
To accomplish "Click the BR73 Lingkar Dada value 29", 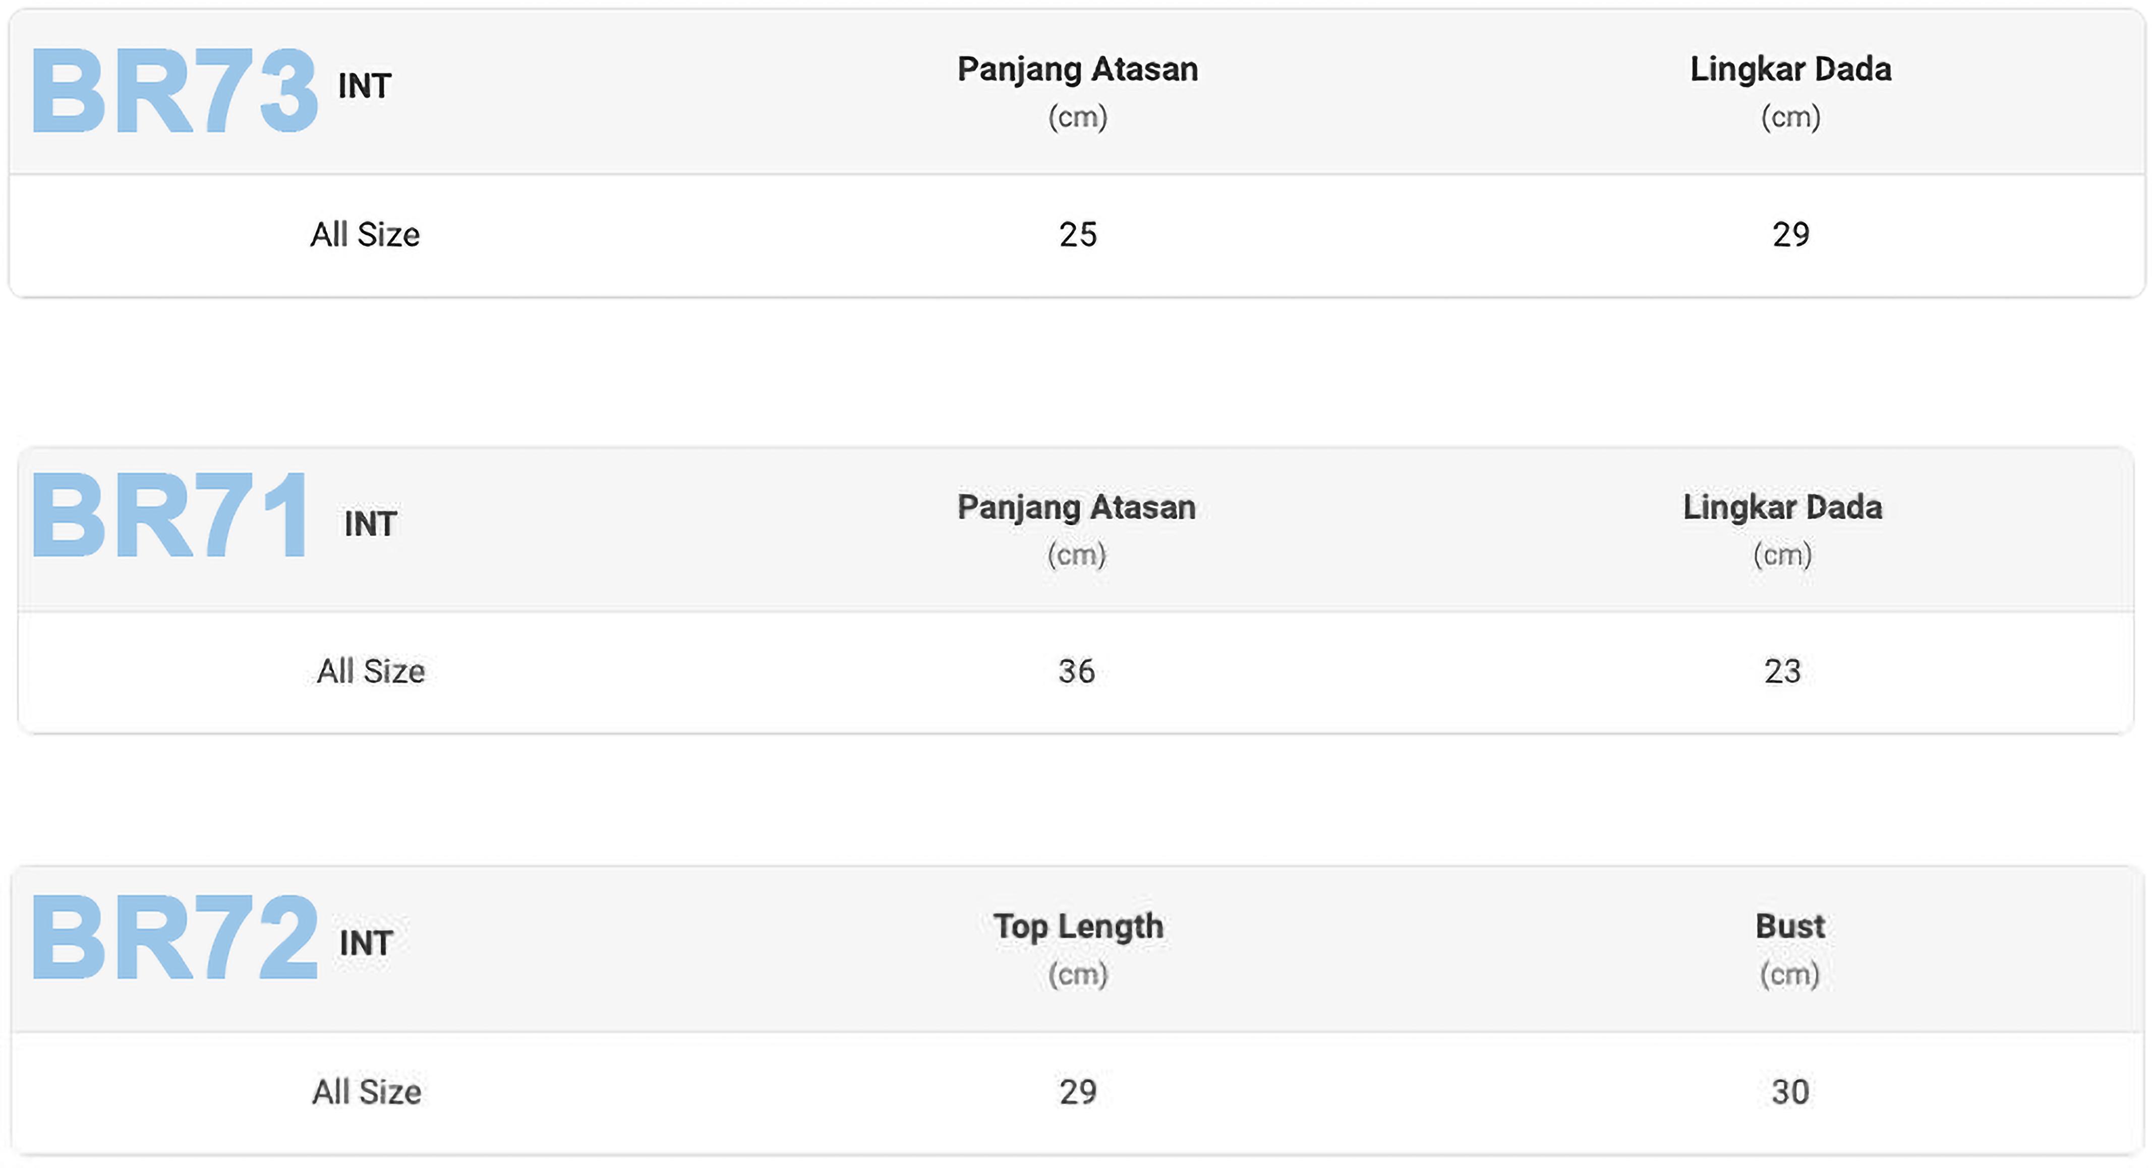I will [1790, 234].
